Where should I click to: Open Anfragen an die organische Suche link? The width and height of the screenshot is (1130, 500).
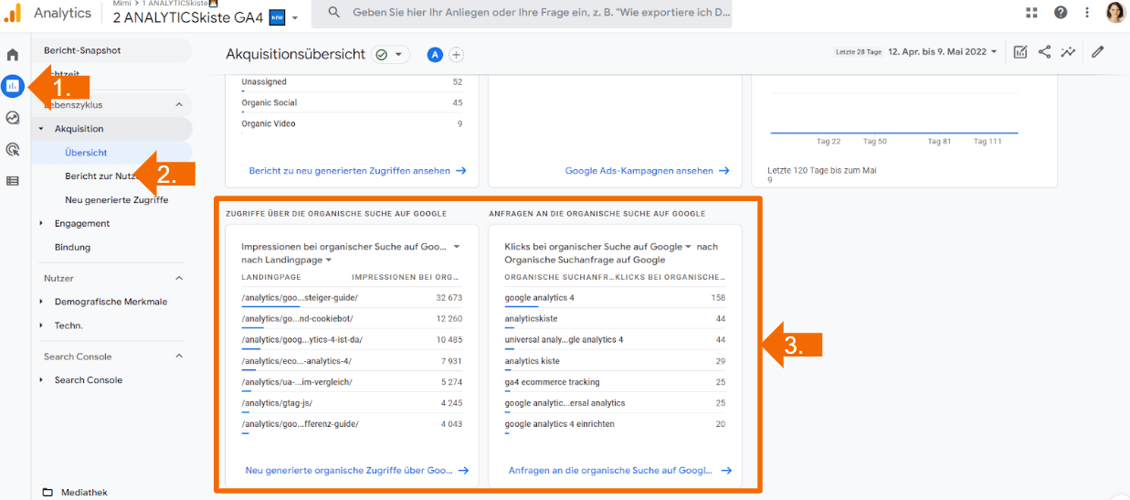pos(619,470)
